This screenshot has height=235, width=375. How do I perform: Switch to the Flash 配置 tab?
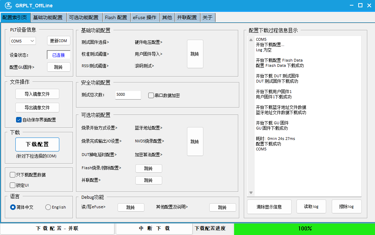point(116,17)
